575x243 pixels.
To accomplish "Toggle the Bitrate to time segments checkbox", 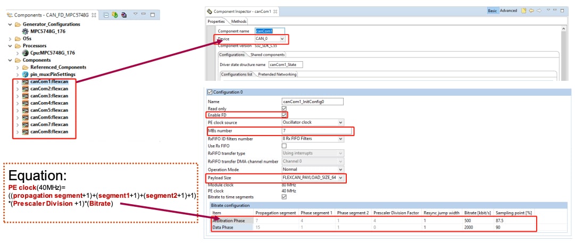I will [284, 197].
